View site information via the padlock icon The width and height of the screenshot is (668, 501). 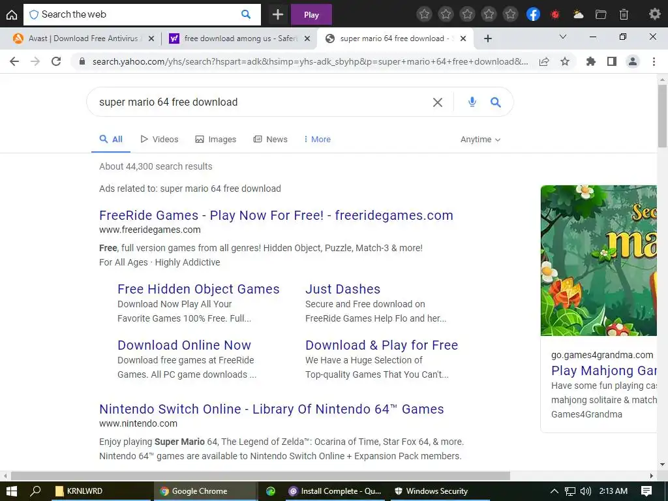point(82,61)
